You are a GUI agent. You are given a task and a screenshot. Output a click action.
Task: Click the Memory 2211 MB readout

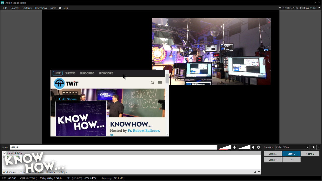[x=113, y=178]
